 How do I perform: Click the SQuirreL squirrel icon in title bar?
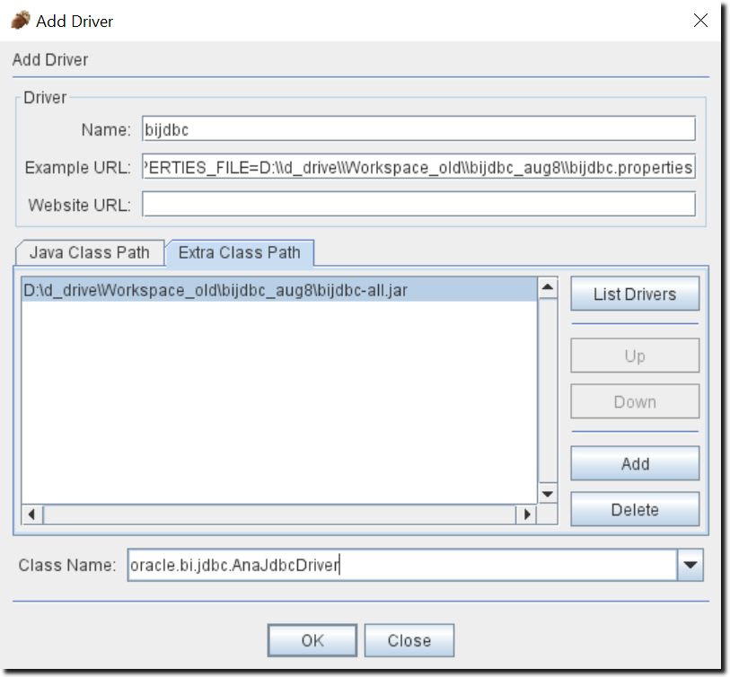[x=22, y=20]
